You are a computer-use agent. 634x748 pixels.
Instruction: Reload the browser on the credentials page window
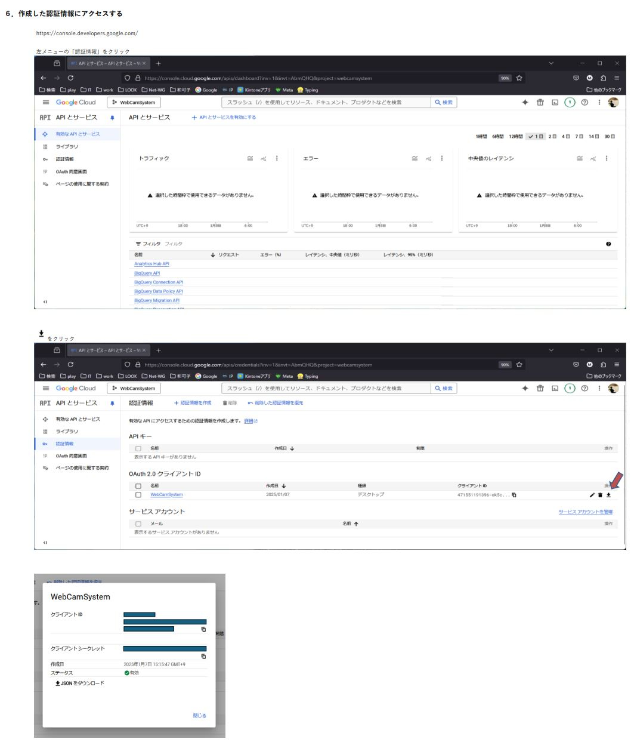coord(70,365)
